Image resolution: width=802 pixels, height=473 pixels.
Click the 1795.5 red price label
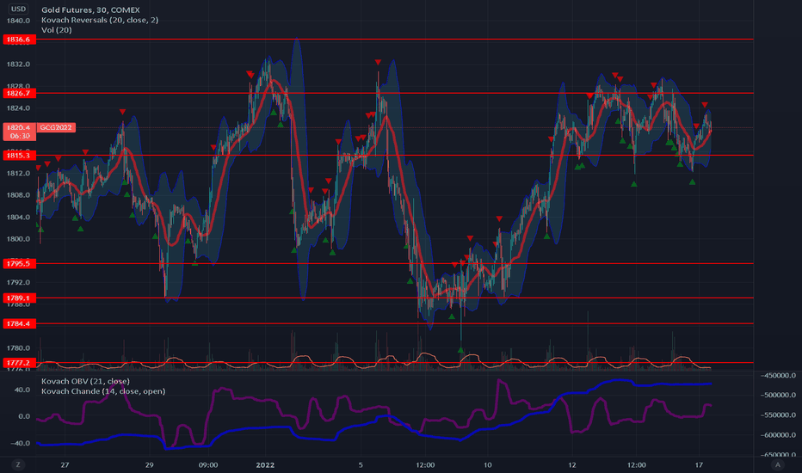pyautogui.click(x=20, y=264)
